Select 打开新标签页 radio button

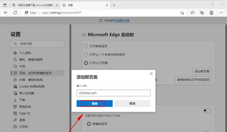pyautogui.click(x=86, y=46)
